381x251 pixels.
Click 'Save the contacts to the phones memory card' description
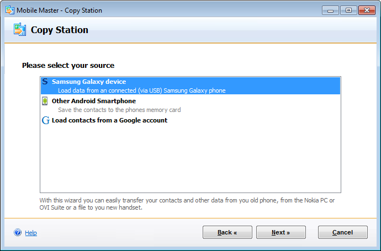click(119, 110)
